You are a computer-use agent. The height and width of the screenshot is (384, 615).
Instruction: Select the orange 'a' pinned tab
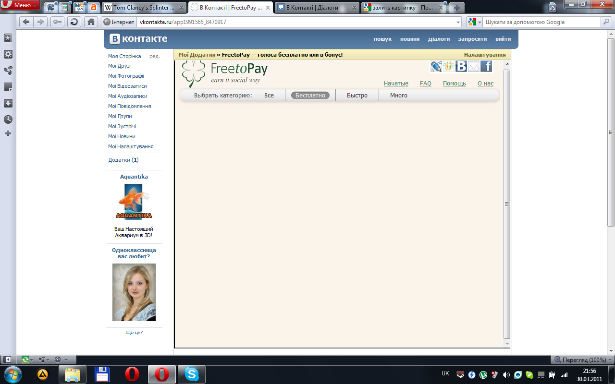(94, 7)
